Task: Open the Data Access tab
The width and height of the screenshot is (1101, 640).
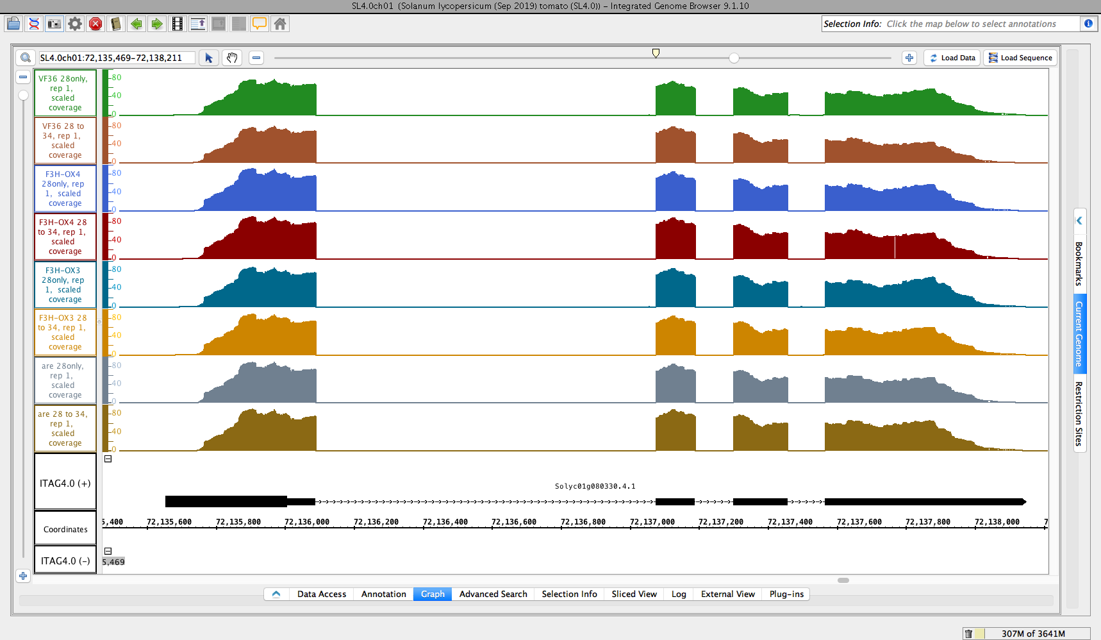Action: pyautogui.click(x=321, y=594)
